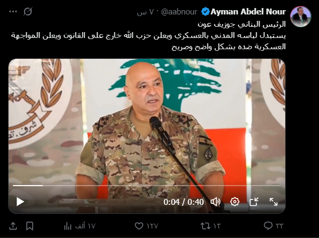The width and height of the screenshot is (319, 238).
Task: Open replies via the comment bubble icon
Action: [x=268, y=225]
